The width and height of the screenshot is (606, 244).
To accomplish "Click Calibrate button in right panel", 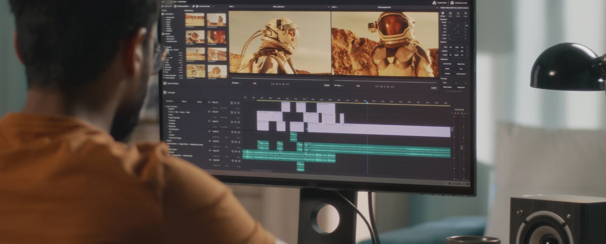I will point(447,74).
